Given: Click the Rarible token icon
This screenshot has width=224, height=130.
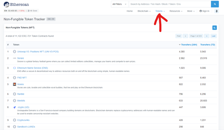Looking at the screenshot, I should coord(14,94).
